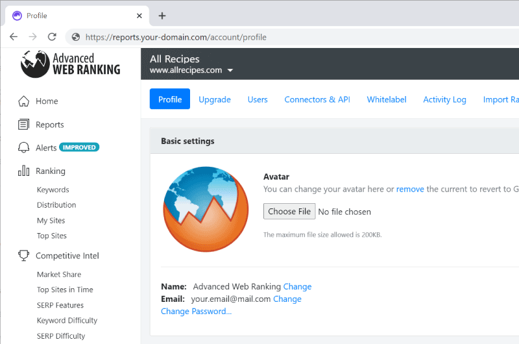This screenshot has width=519, height=344.
Task: Open the Activity Log tab
Action: tap(444, 100)
